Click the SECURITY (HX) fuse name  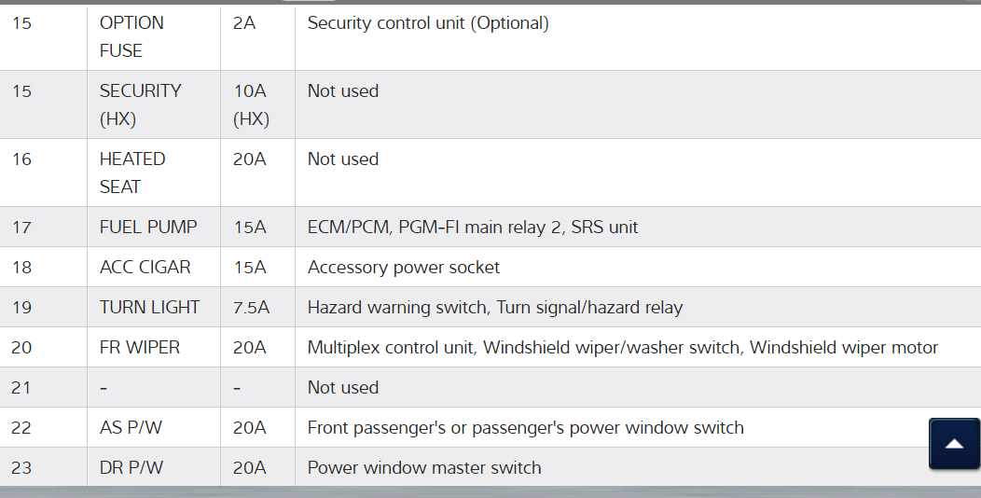140,104
